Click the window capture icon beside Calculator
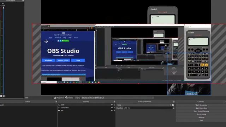Screen dimensions: 226x127 (x=59, y=108)
